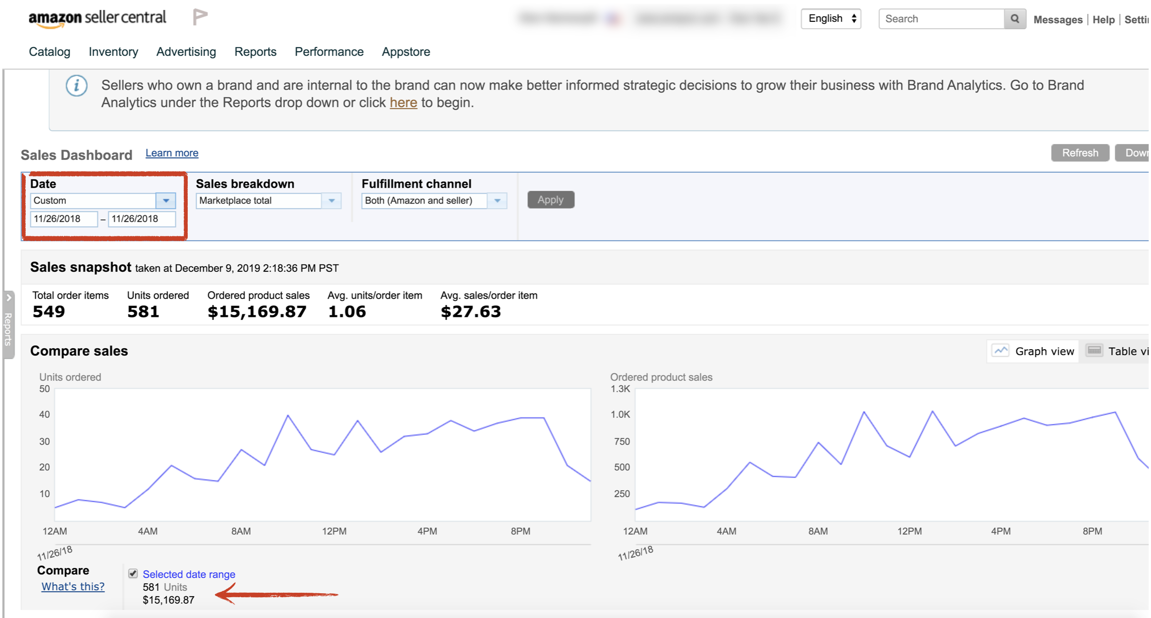Click the Units ordered value 581
1151x618 pixels.
[x=143, y=311]
